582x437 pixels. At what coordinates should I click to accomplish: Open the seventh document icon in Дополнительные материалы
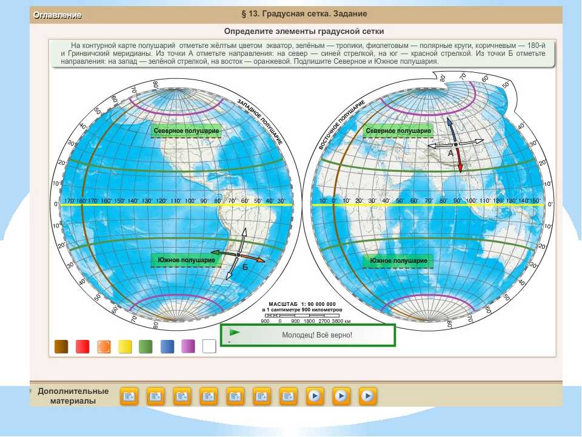click(289, 396)
